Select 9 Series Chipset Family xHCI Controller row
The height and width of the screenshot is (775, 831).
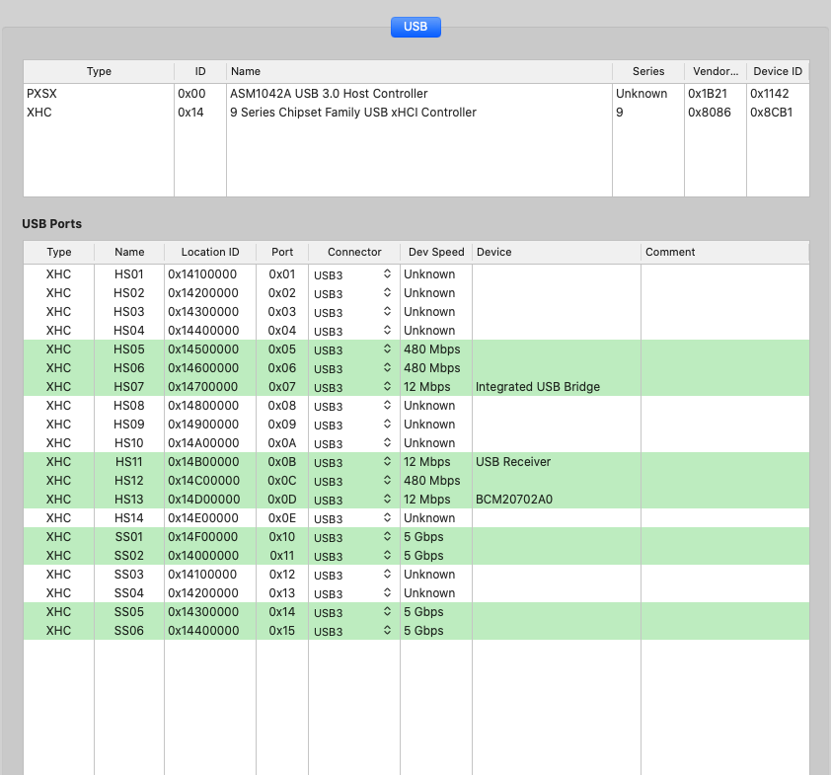416,113
